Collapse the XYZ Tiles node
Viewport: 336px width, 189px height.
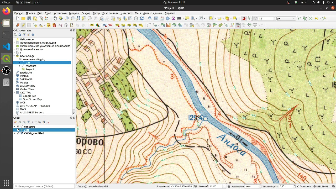14,93
